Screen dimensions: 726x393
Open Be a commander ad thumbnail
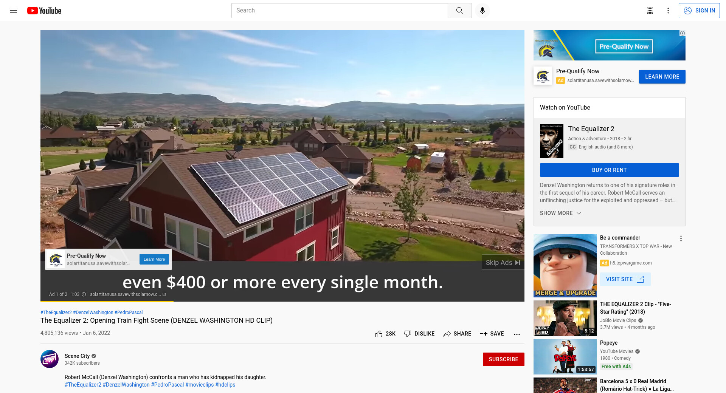(565, 266)
